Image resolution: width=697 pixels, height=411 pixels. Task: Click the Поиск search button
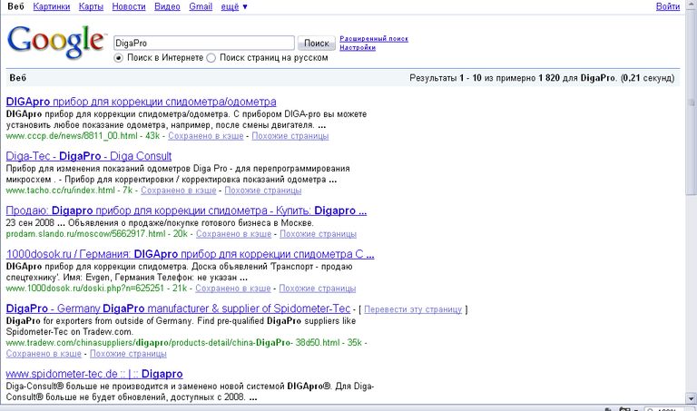click(317, 44)
